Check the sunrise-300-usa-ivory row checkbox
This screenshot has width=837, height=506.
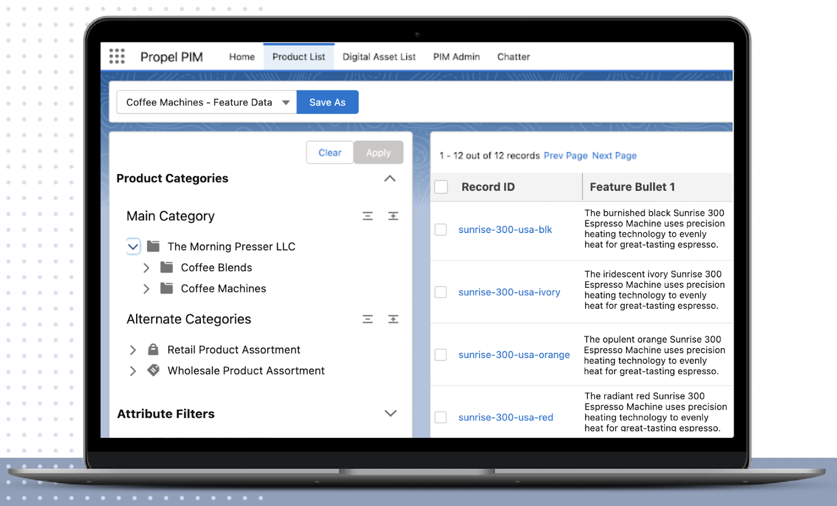(x=441, y=292)
